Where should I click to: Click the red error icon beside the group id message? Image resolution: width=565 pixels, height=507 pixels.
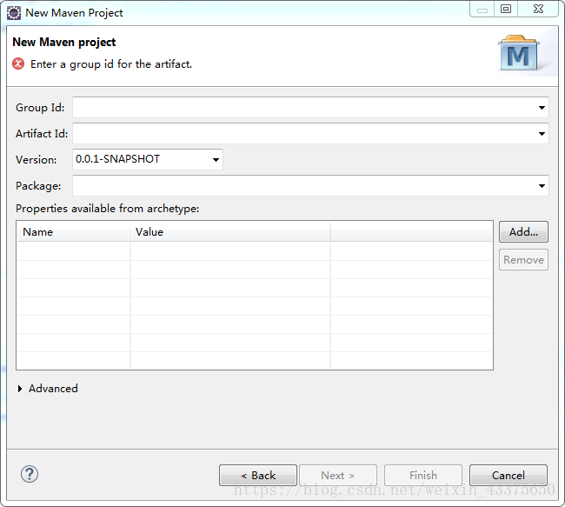pos(18,63)
